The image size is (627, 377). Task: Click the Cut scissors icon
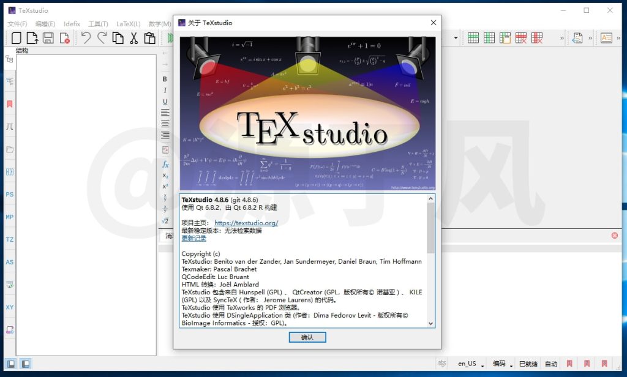coord(133,38)
